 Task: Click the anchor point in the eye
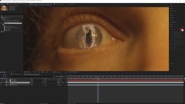click(90, 36)
